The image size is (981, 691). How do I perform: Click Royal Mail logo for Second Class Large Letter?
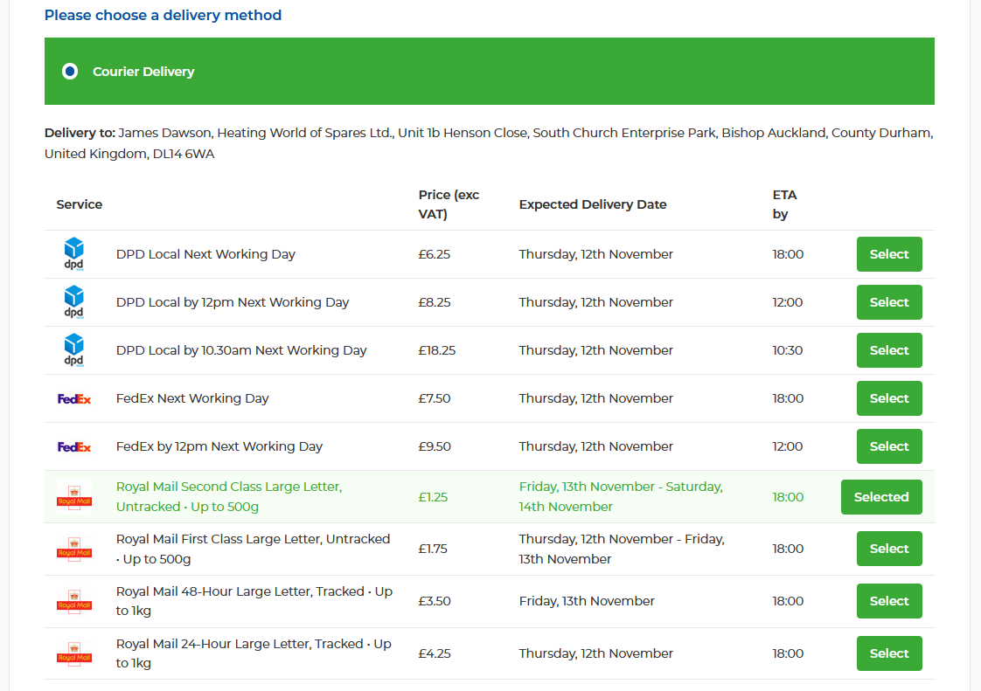click(73, 497)
